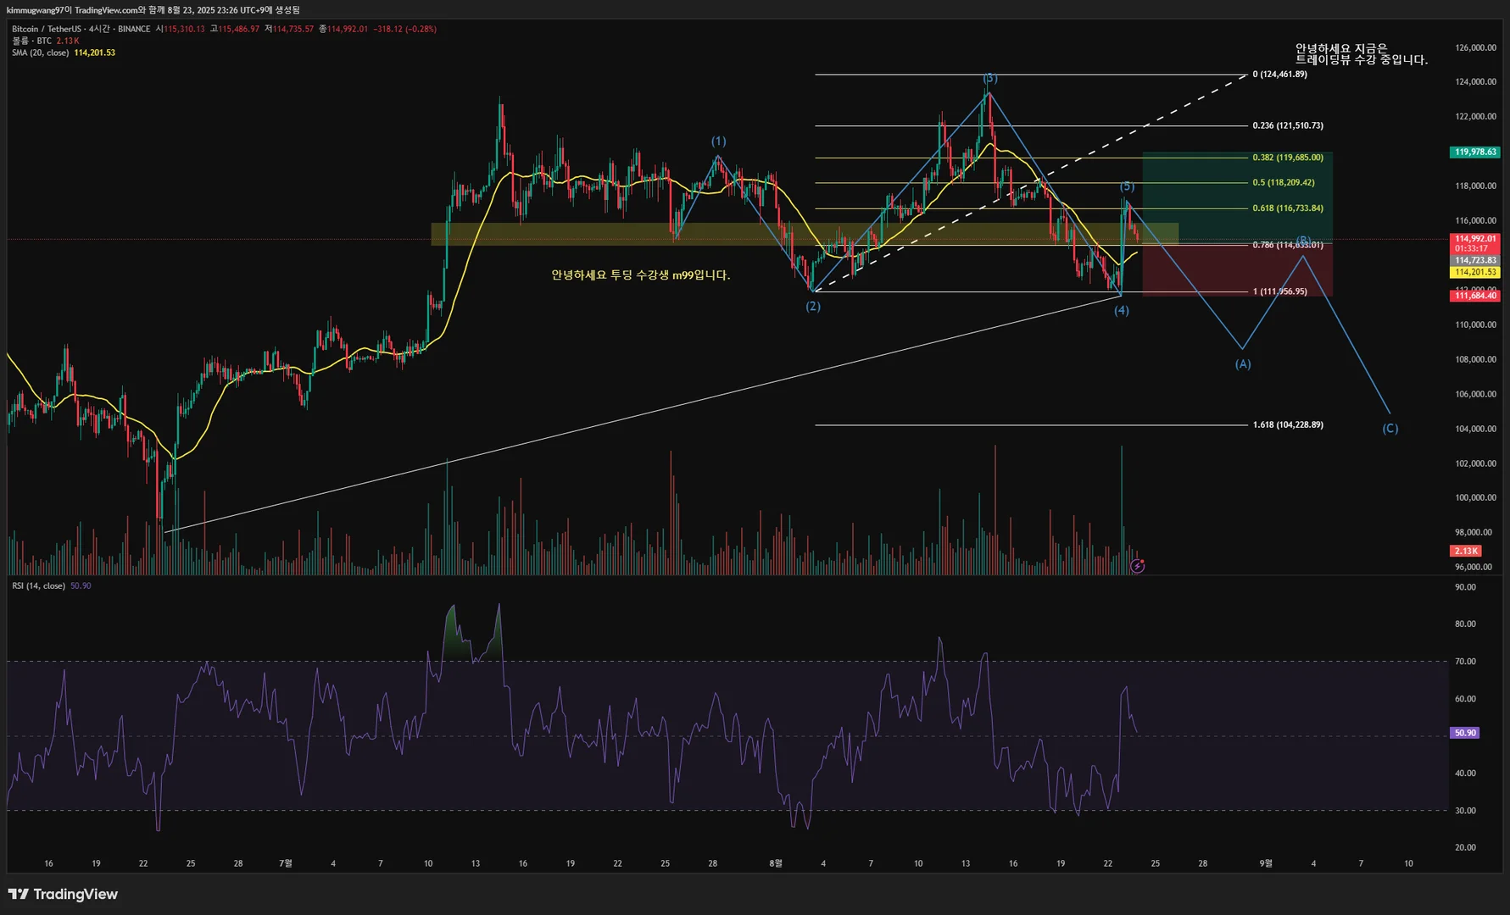Image resolution: width=1510 pixels, height=915 pixels.
Task: Click the 70.00 level on the RSI axis
Action: [x=1465, y=662]
